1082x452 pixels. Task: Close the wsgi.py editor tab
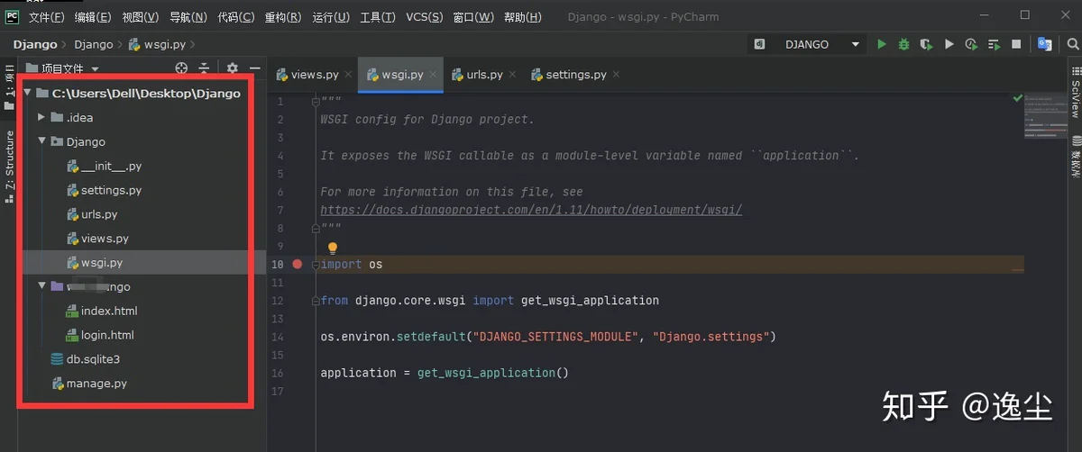coord(433,75)
